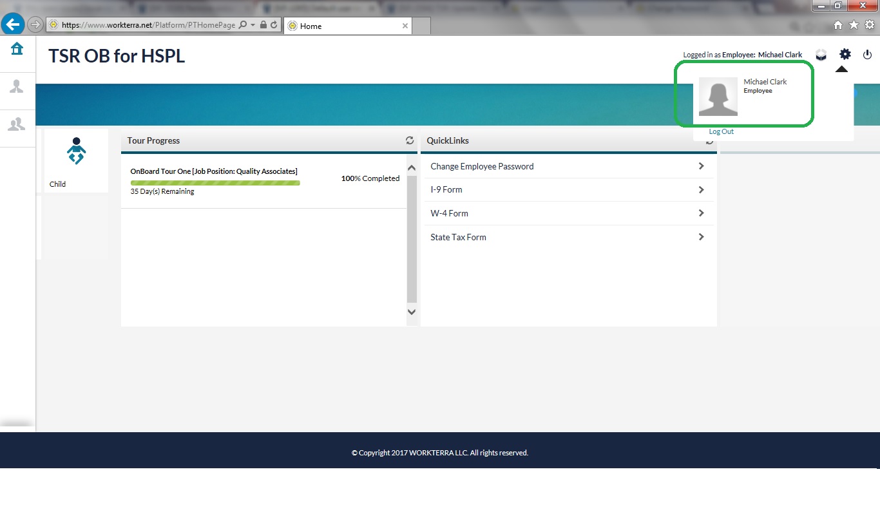Image resolution: width=880 pixels, height=523 pixels.
Task: Open the two-people group sidebar icon
Action: [17, 124]
